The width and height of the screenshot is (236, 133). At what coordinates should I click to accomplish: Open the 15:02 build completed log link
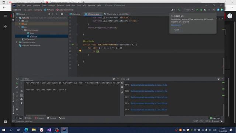[149, 91]
